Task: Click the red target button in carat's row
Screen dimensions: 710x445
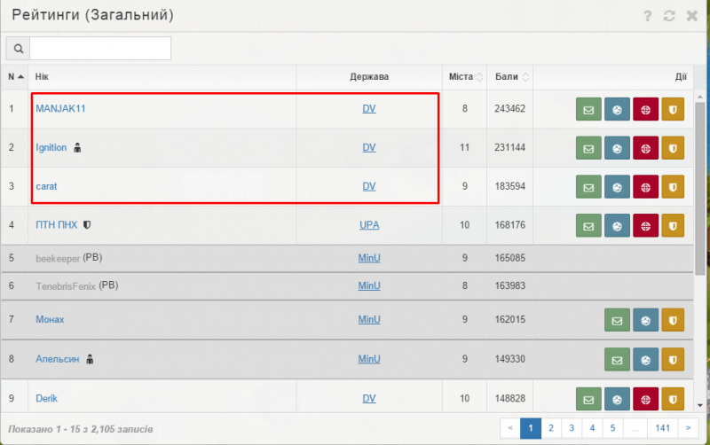Action: click(x=644, y=187)
